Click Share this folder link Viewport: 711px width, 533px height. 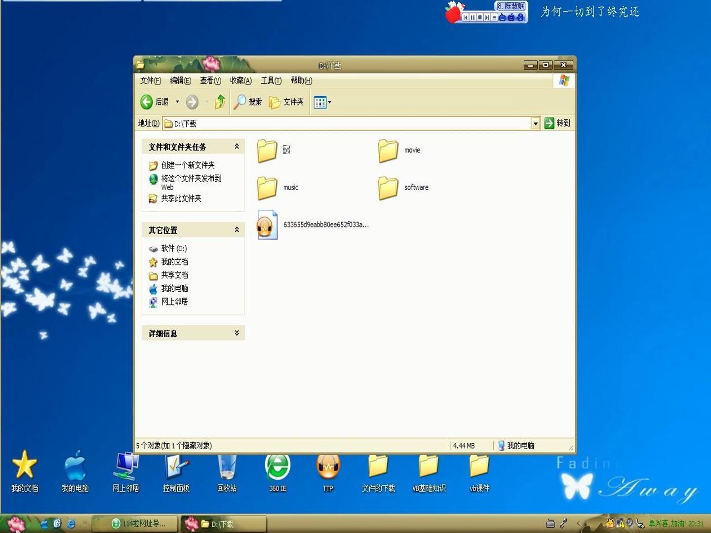tap(181, 198)
